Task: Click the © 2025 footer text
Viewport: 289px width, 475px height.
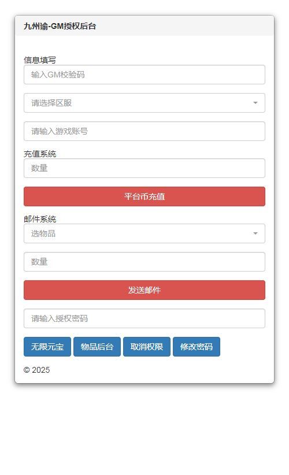Action: (36, 370)
